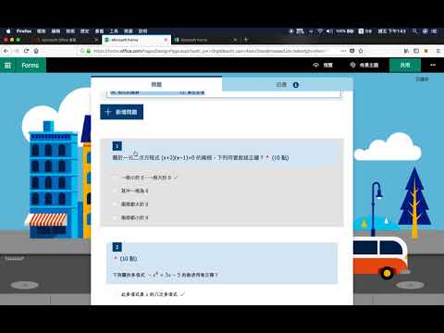Open the 工具 menu in the menu bar

coord(114,31)
